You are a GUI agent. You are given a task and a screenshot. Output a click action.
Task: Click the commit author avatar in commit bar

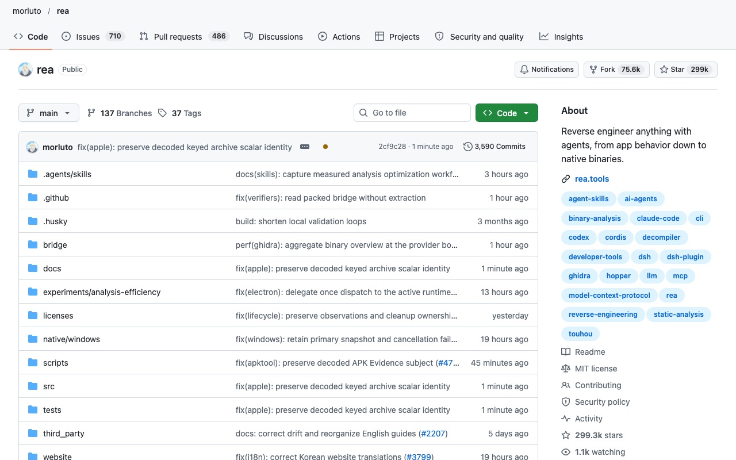pyautogui.click(x=32, y=147)
